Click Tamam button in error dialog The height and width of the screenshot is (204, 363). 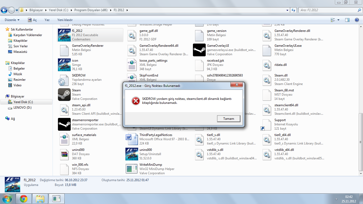[229, 118]
